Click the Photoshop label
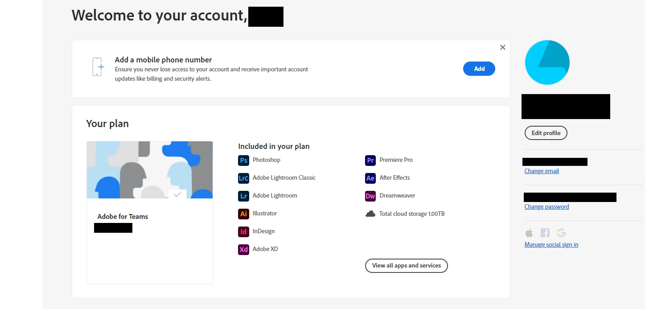The height and width of the screenshot is (309, 645). (x=267, y=160)
